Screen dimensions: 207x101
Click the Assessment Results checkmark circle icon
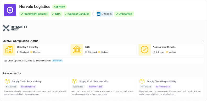144,50
